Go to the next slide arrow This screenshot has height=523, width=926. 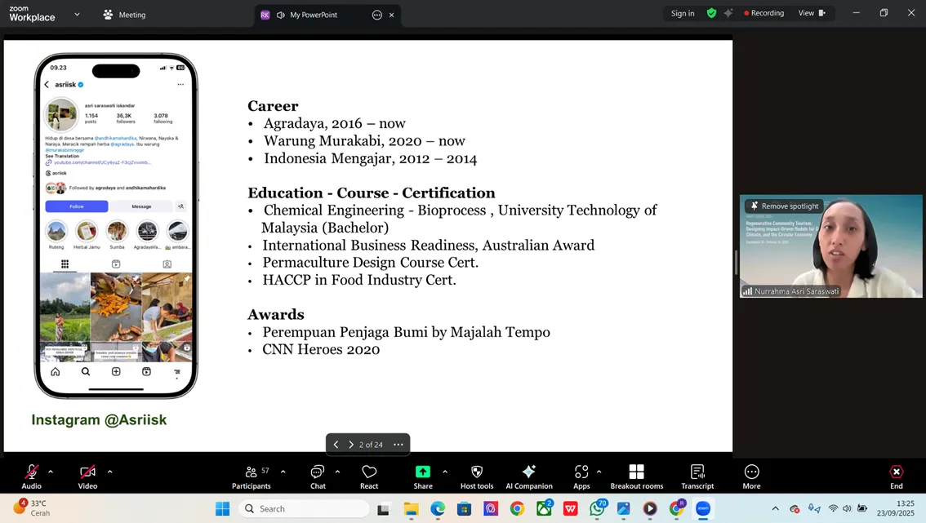click(351, 445)
